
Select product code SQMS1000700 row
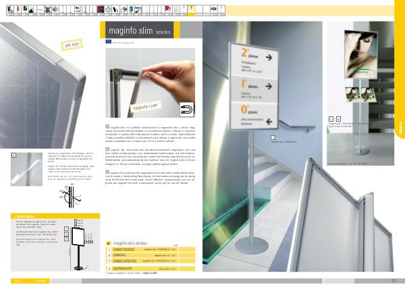[151, 261]
